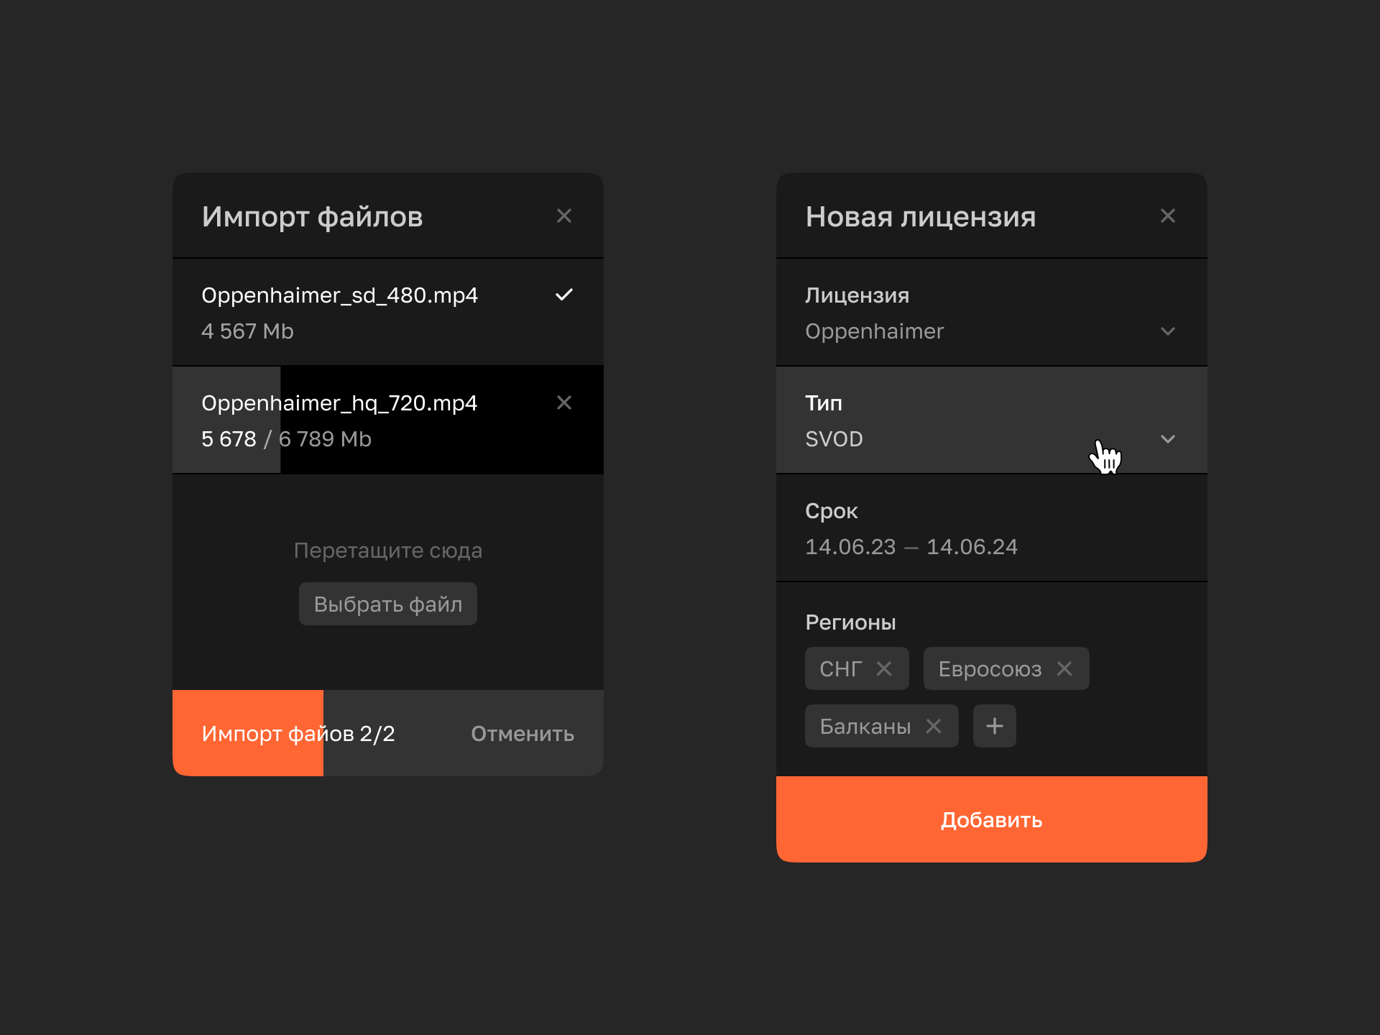Click the Импорт файлов 2/2 progress bar
This screenshot has width=1380, height=1035.
(298, 733)
